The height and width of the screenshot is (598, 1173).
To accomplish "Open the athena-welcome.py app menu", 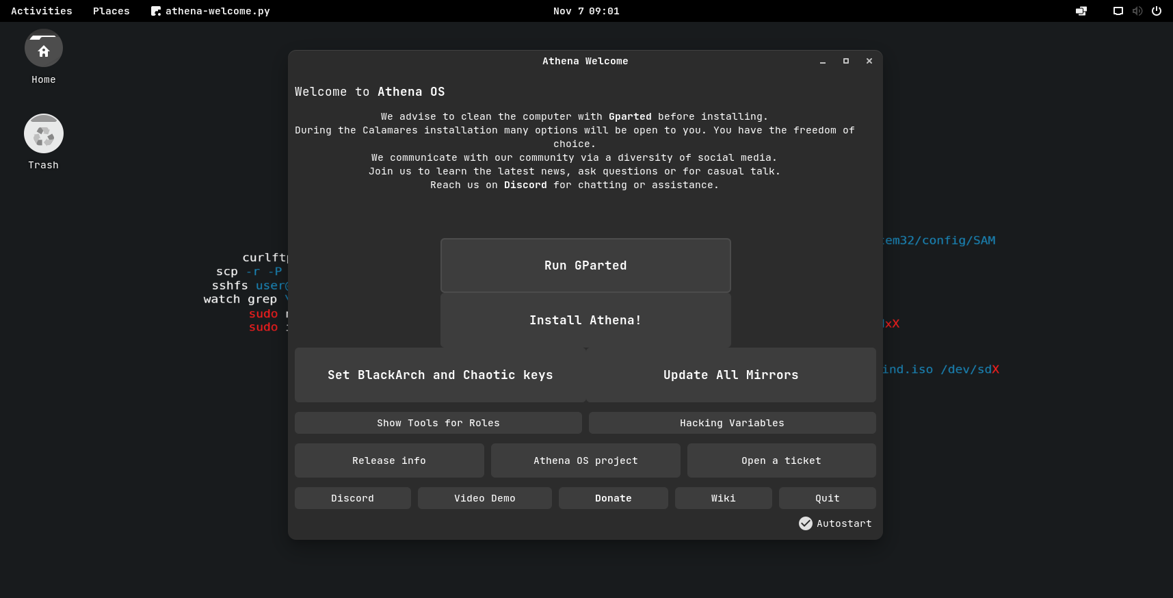I will tap(211, 11).
